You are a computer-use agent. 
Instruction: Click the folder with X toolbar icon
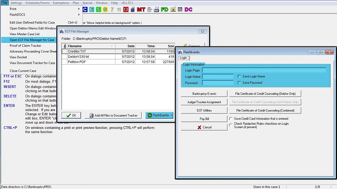(173, 9)
